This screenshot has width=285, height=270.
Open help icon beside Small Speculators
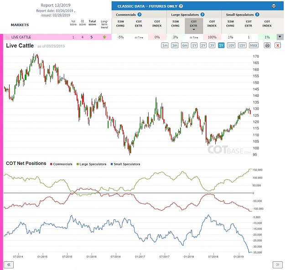257,15
